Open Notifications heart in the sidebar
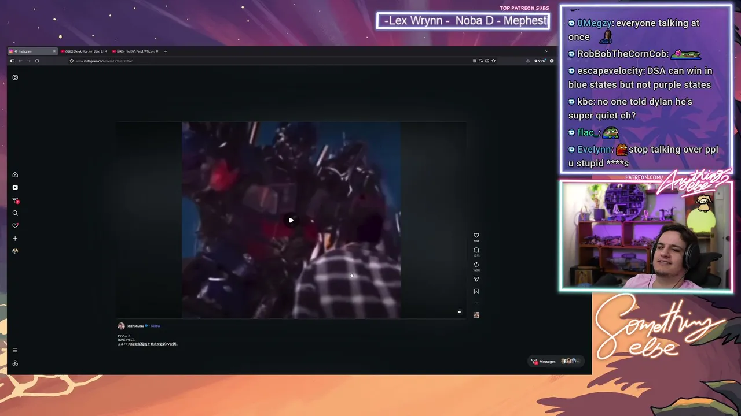Image resolution: width=741 pixels, height=416 pixels. click(x=15, y=225)
